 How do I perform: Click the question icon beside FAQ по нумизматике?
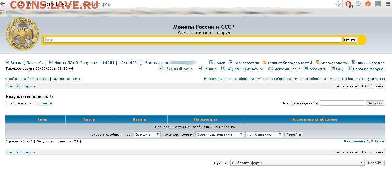(223, 68)
